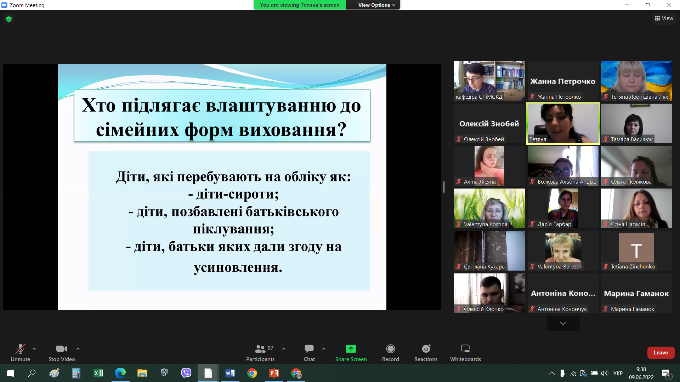Screen dimensions: 680x382
Task: Click the УКР language indicator in tray
Action: point(618,373)
